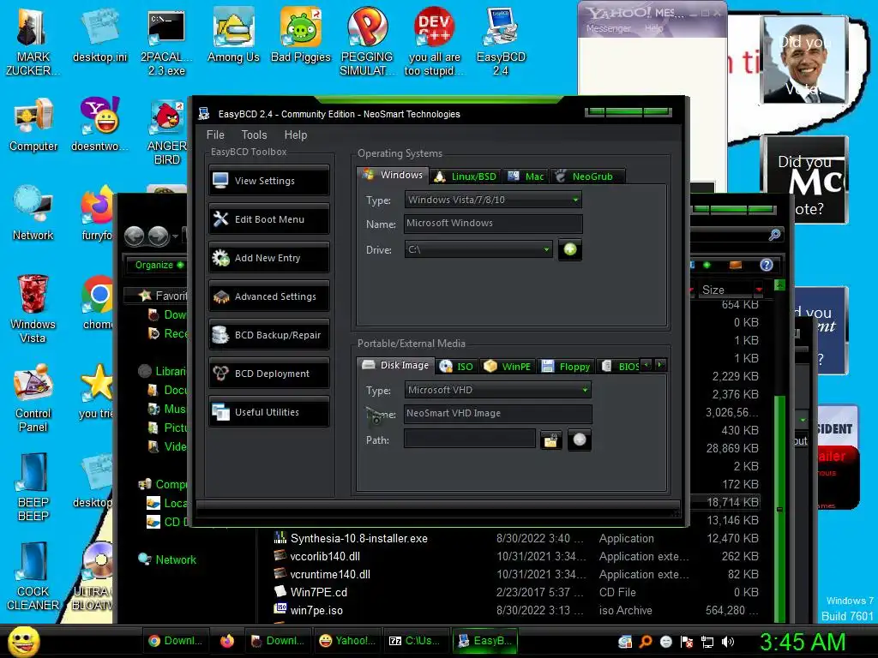Open the File menu in EasyBCD
This screenshot has width=878, height=658.
pos(215,135)
